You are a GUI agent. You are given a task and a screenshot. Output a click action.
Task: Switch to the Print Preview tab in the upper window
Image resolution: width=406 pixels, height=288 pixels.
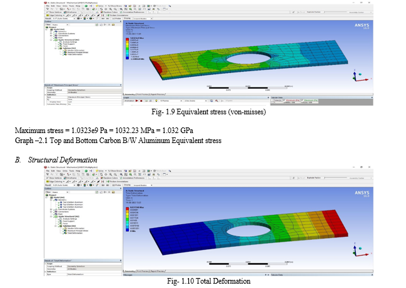click(143, 94)
